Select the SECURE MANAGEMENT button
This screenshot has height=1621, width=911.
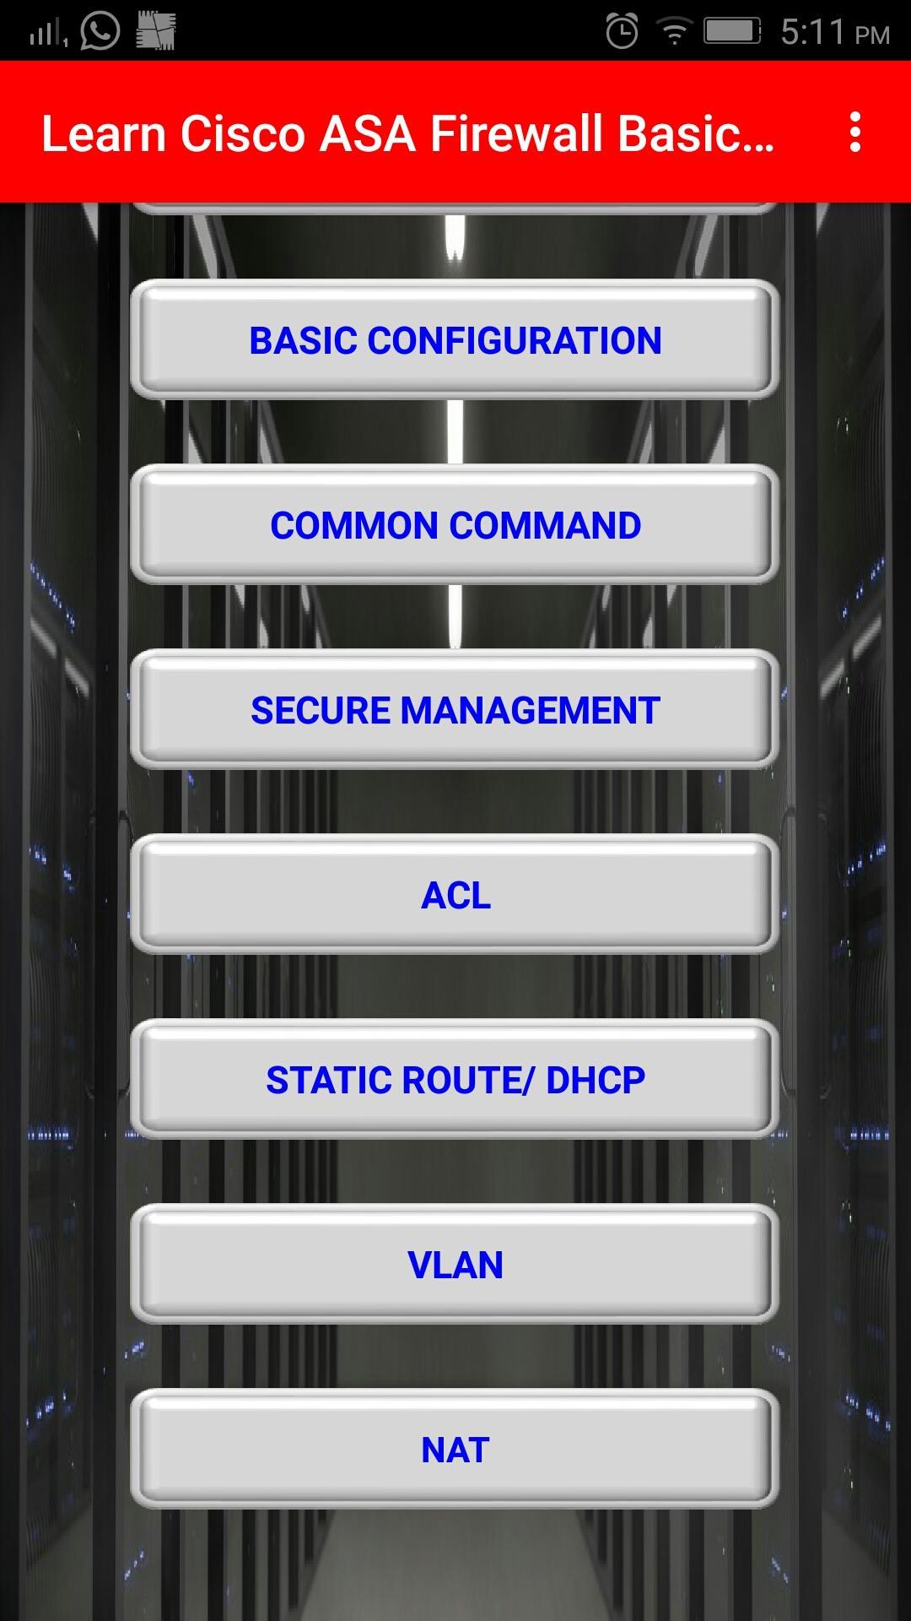coord(455,709)
